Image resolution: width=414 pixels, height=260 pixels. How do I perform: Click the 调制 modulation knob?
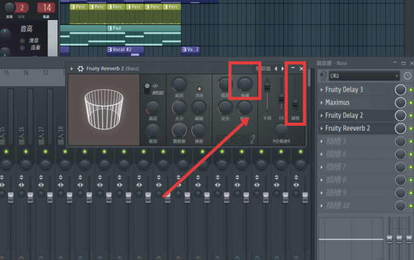click(x=199, y=108)
